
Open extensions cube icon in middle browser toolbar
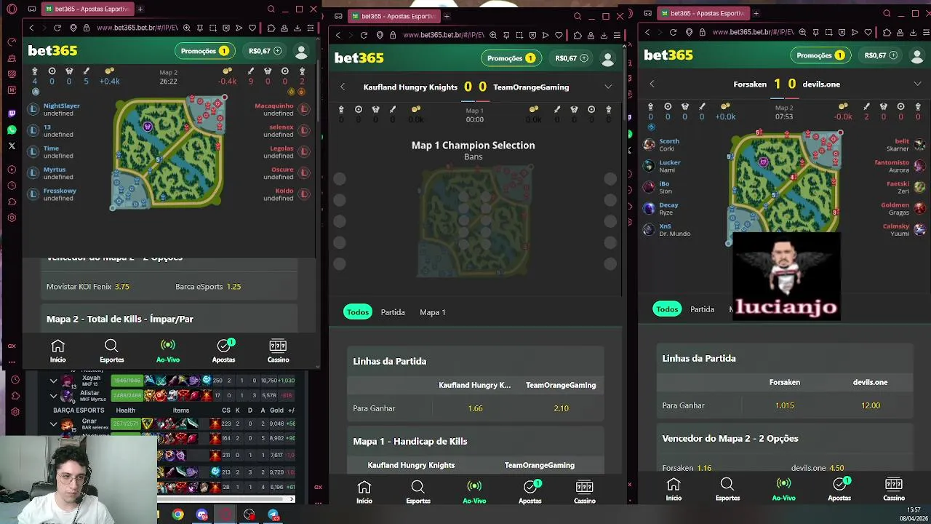coord(578,35)
